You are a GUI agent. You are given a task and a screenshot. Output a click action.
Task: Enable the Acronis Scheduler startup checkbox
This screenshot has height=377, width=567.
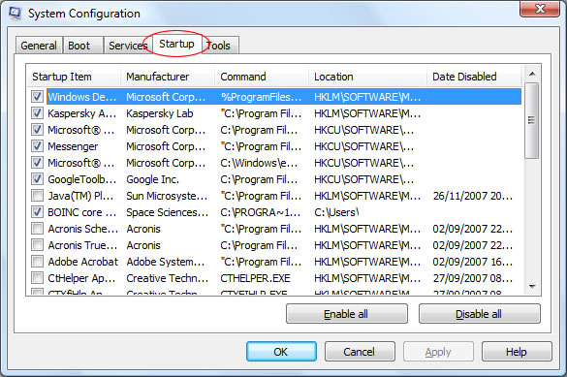click(37, 229)
